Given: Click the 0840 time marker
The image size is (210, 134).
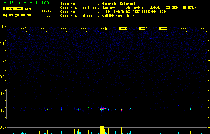Looking at the screenshot, I should click(203, 29).
